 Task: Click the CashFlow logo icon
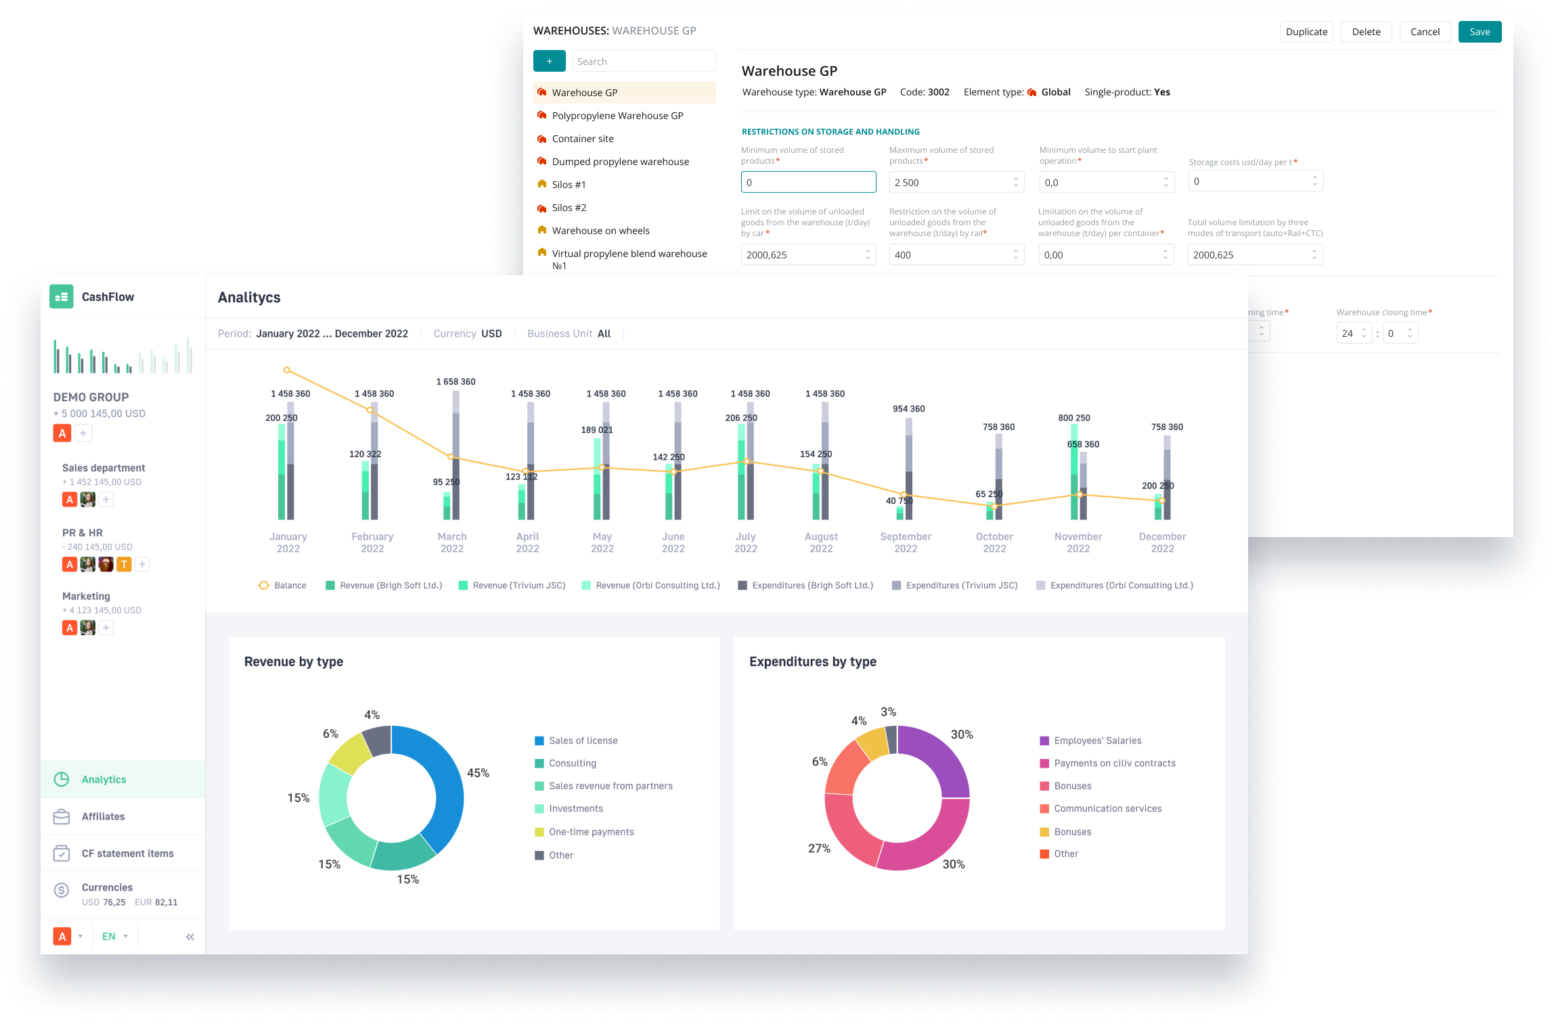tap(62, 297)
